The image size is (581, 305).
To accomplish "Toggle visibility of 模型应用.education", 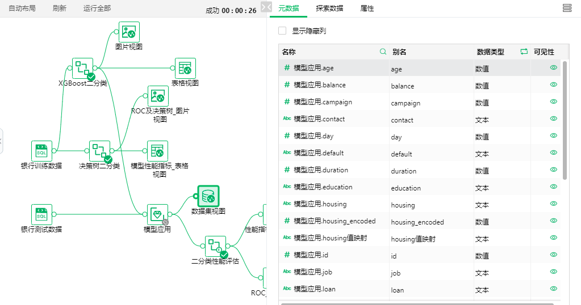I will [x=554, y=187].
